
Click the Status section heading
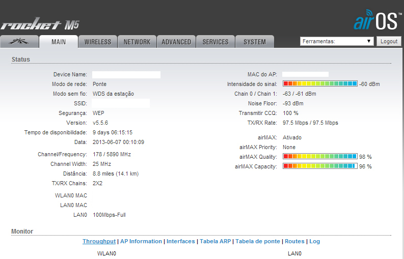click(x=20, y=60)
